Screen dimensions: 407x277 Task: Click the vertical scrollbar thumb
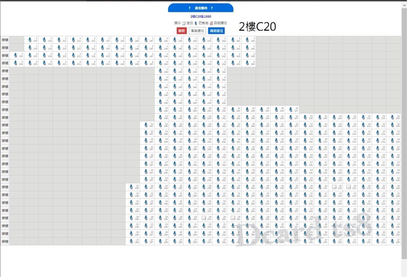[404, 134]
